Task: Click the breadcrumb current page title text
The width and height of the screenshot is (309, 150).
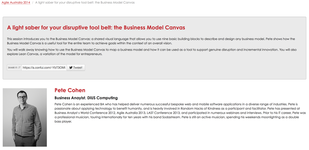Action: coord(85,2)
